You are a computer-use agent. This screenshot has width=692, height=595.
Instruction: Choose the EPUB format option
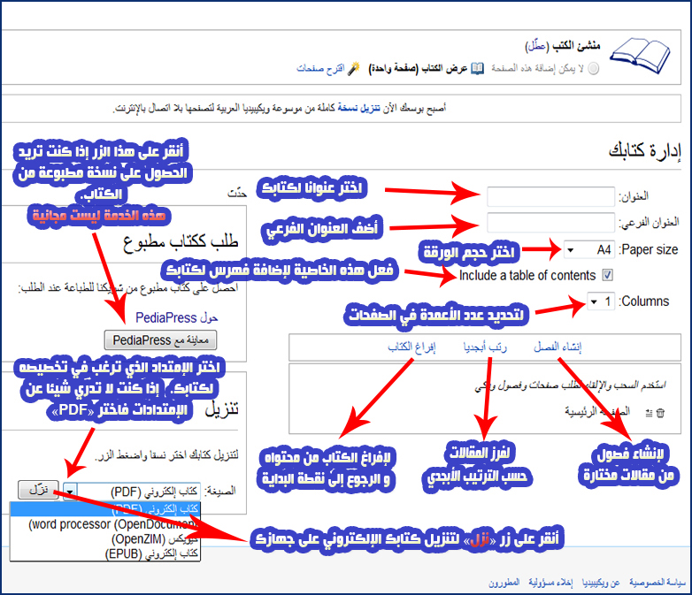105,553
